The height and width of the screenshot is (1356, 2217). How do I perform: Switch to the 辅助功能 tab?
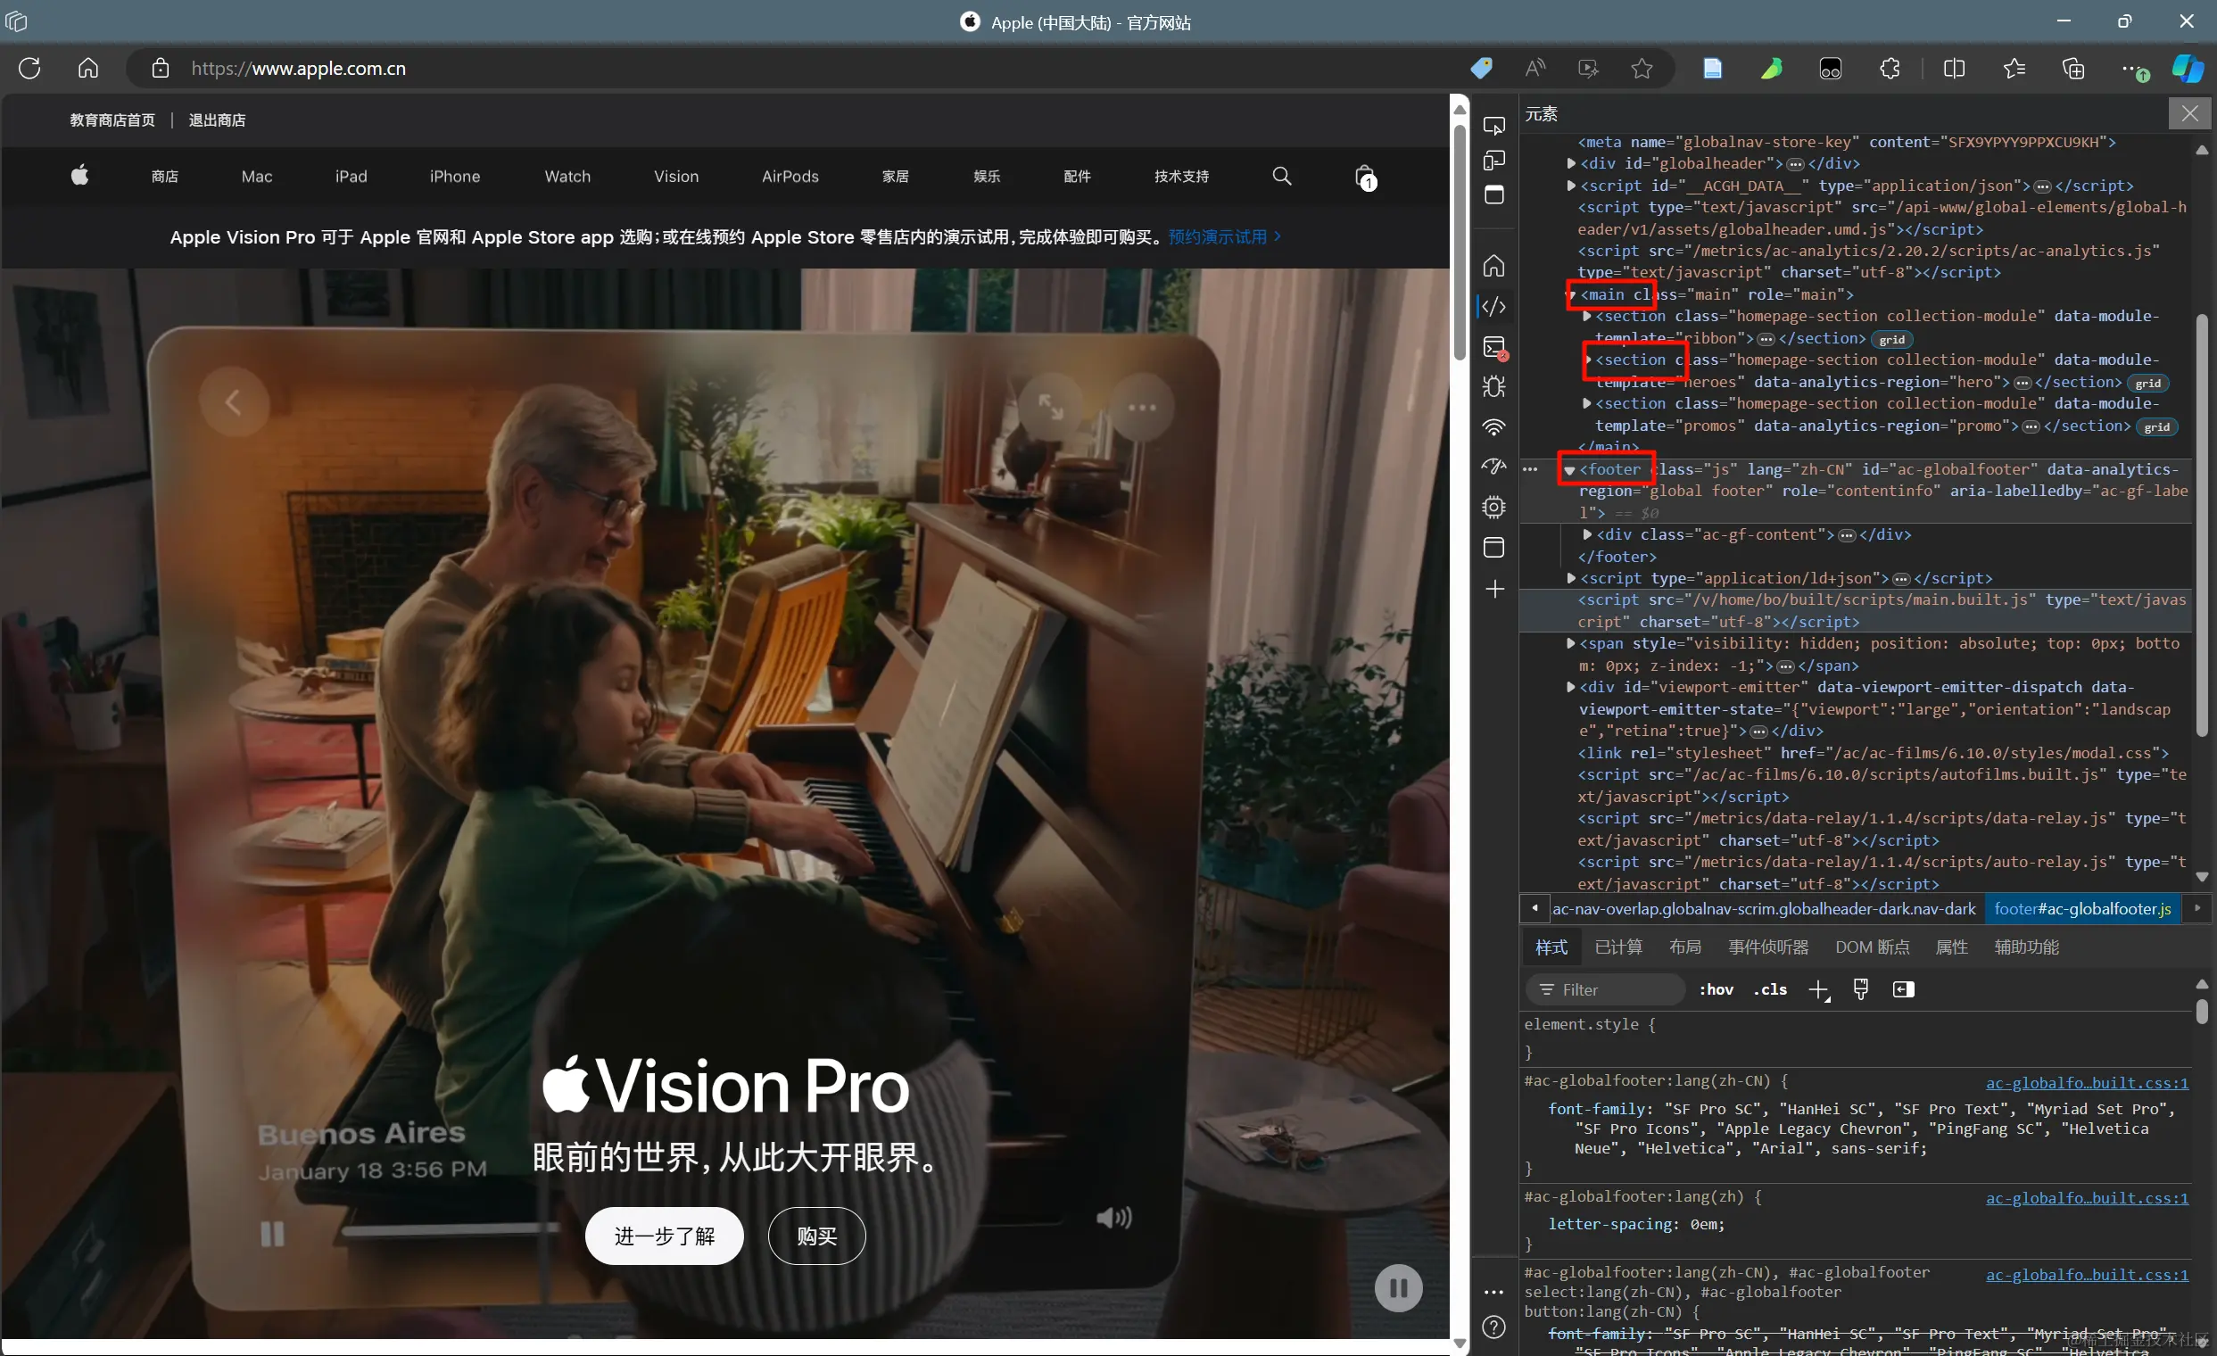(x=2026, y=947)
